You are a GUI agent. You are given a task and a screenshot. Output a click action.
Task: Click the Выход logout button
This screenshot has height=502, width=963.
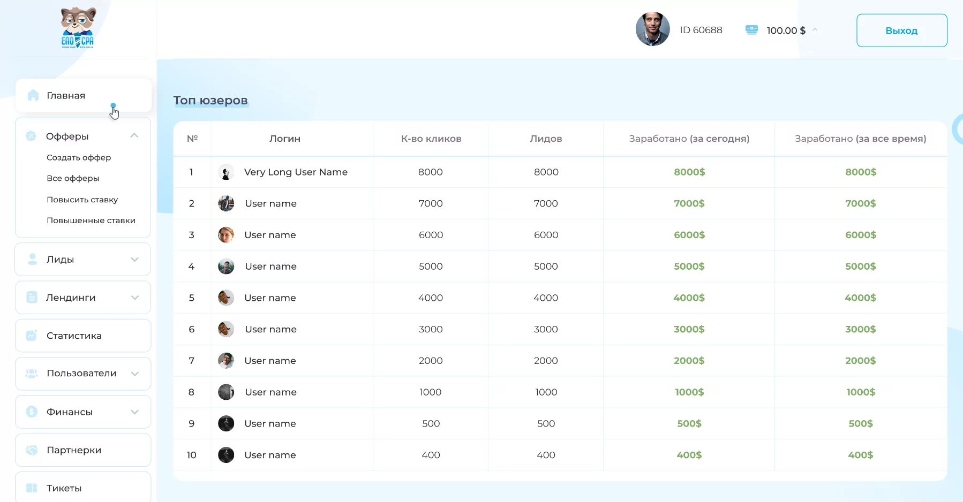click(x=902, y=31)
